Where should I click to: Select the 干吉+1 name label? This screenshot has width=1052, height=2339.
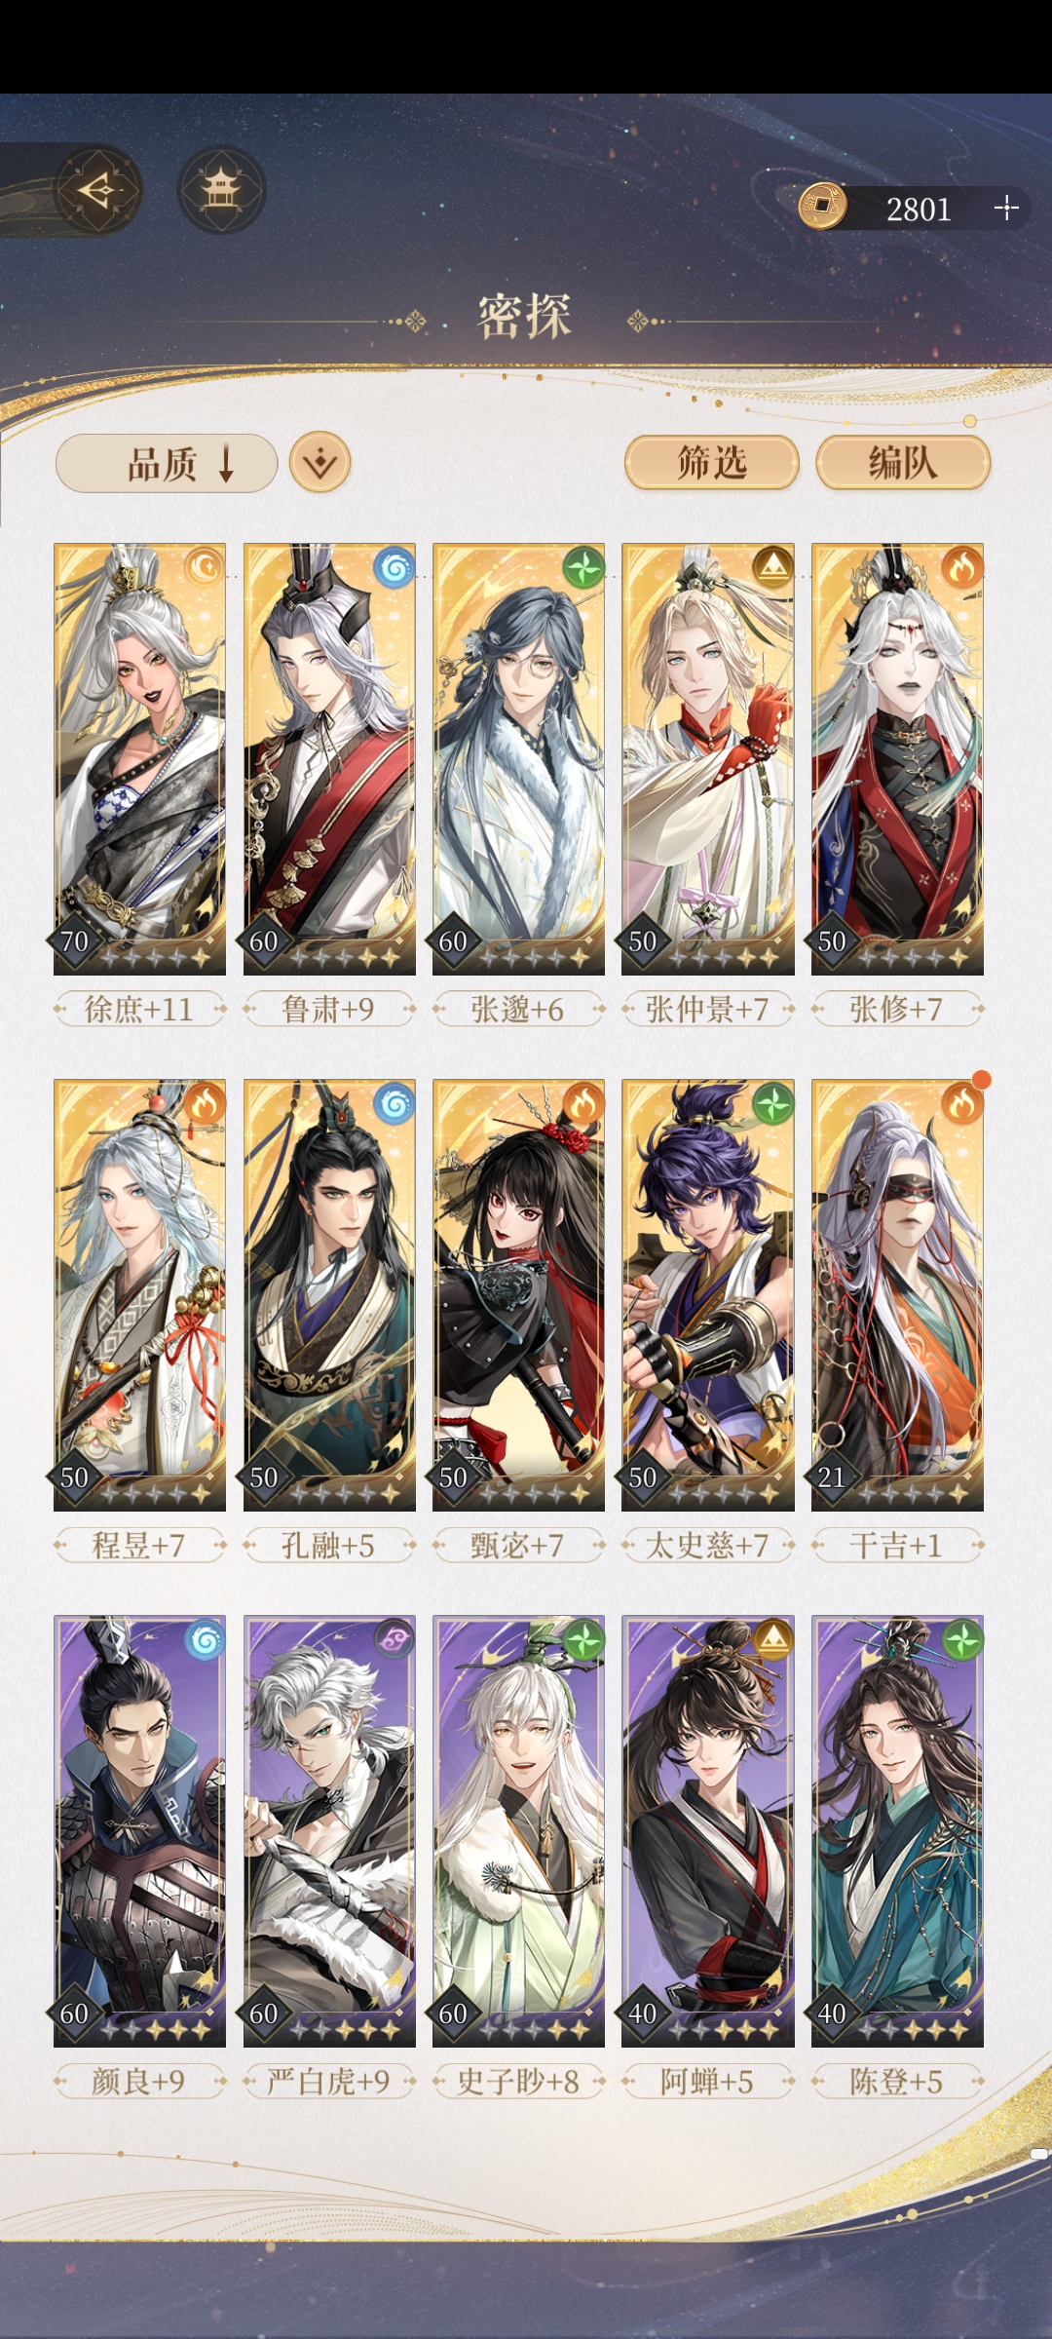tap(897, 1545)
